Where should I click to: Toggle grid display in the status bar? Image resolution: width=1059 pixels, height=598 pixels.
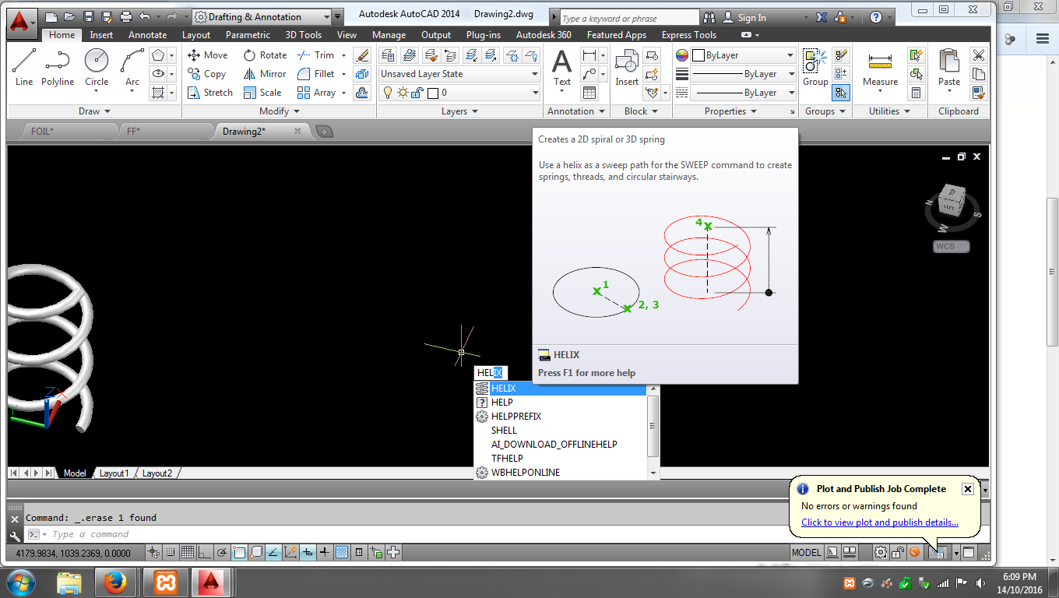(188, 552)
